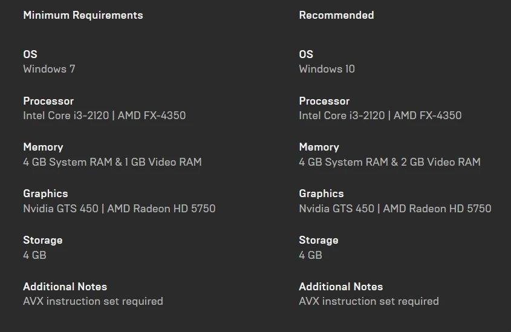The image size is (511, 332).
Task: Click the Processor label under Minimum Requirements
Action: [x=48, y=101]
